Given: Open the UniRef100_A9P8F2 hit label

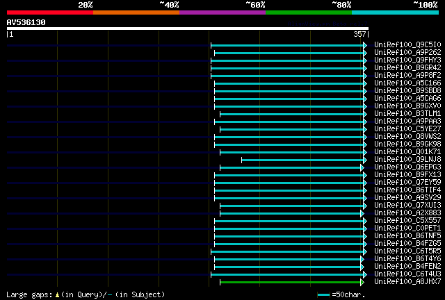Looking at the screenshot, I should coord(407,75).
